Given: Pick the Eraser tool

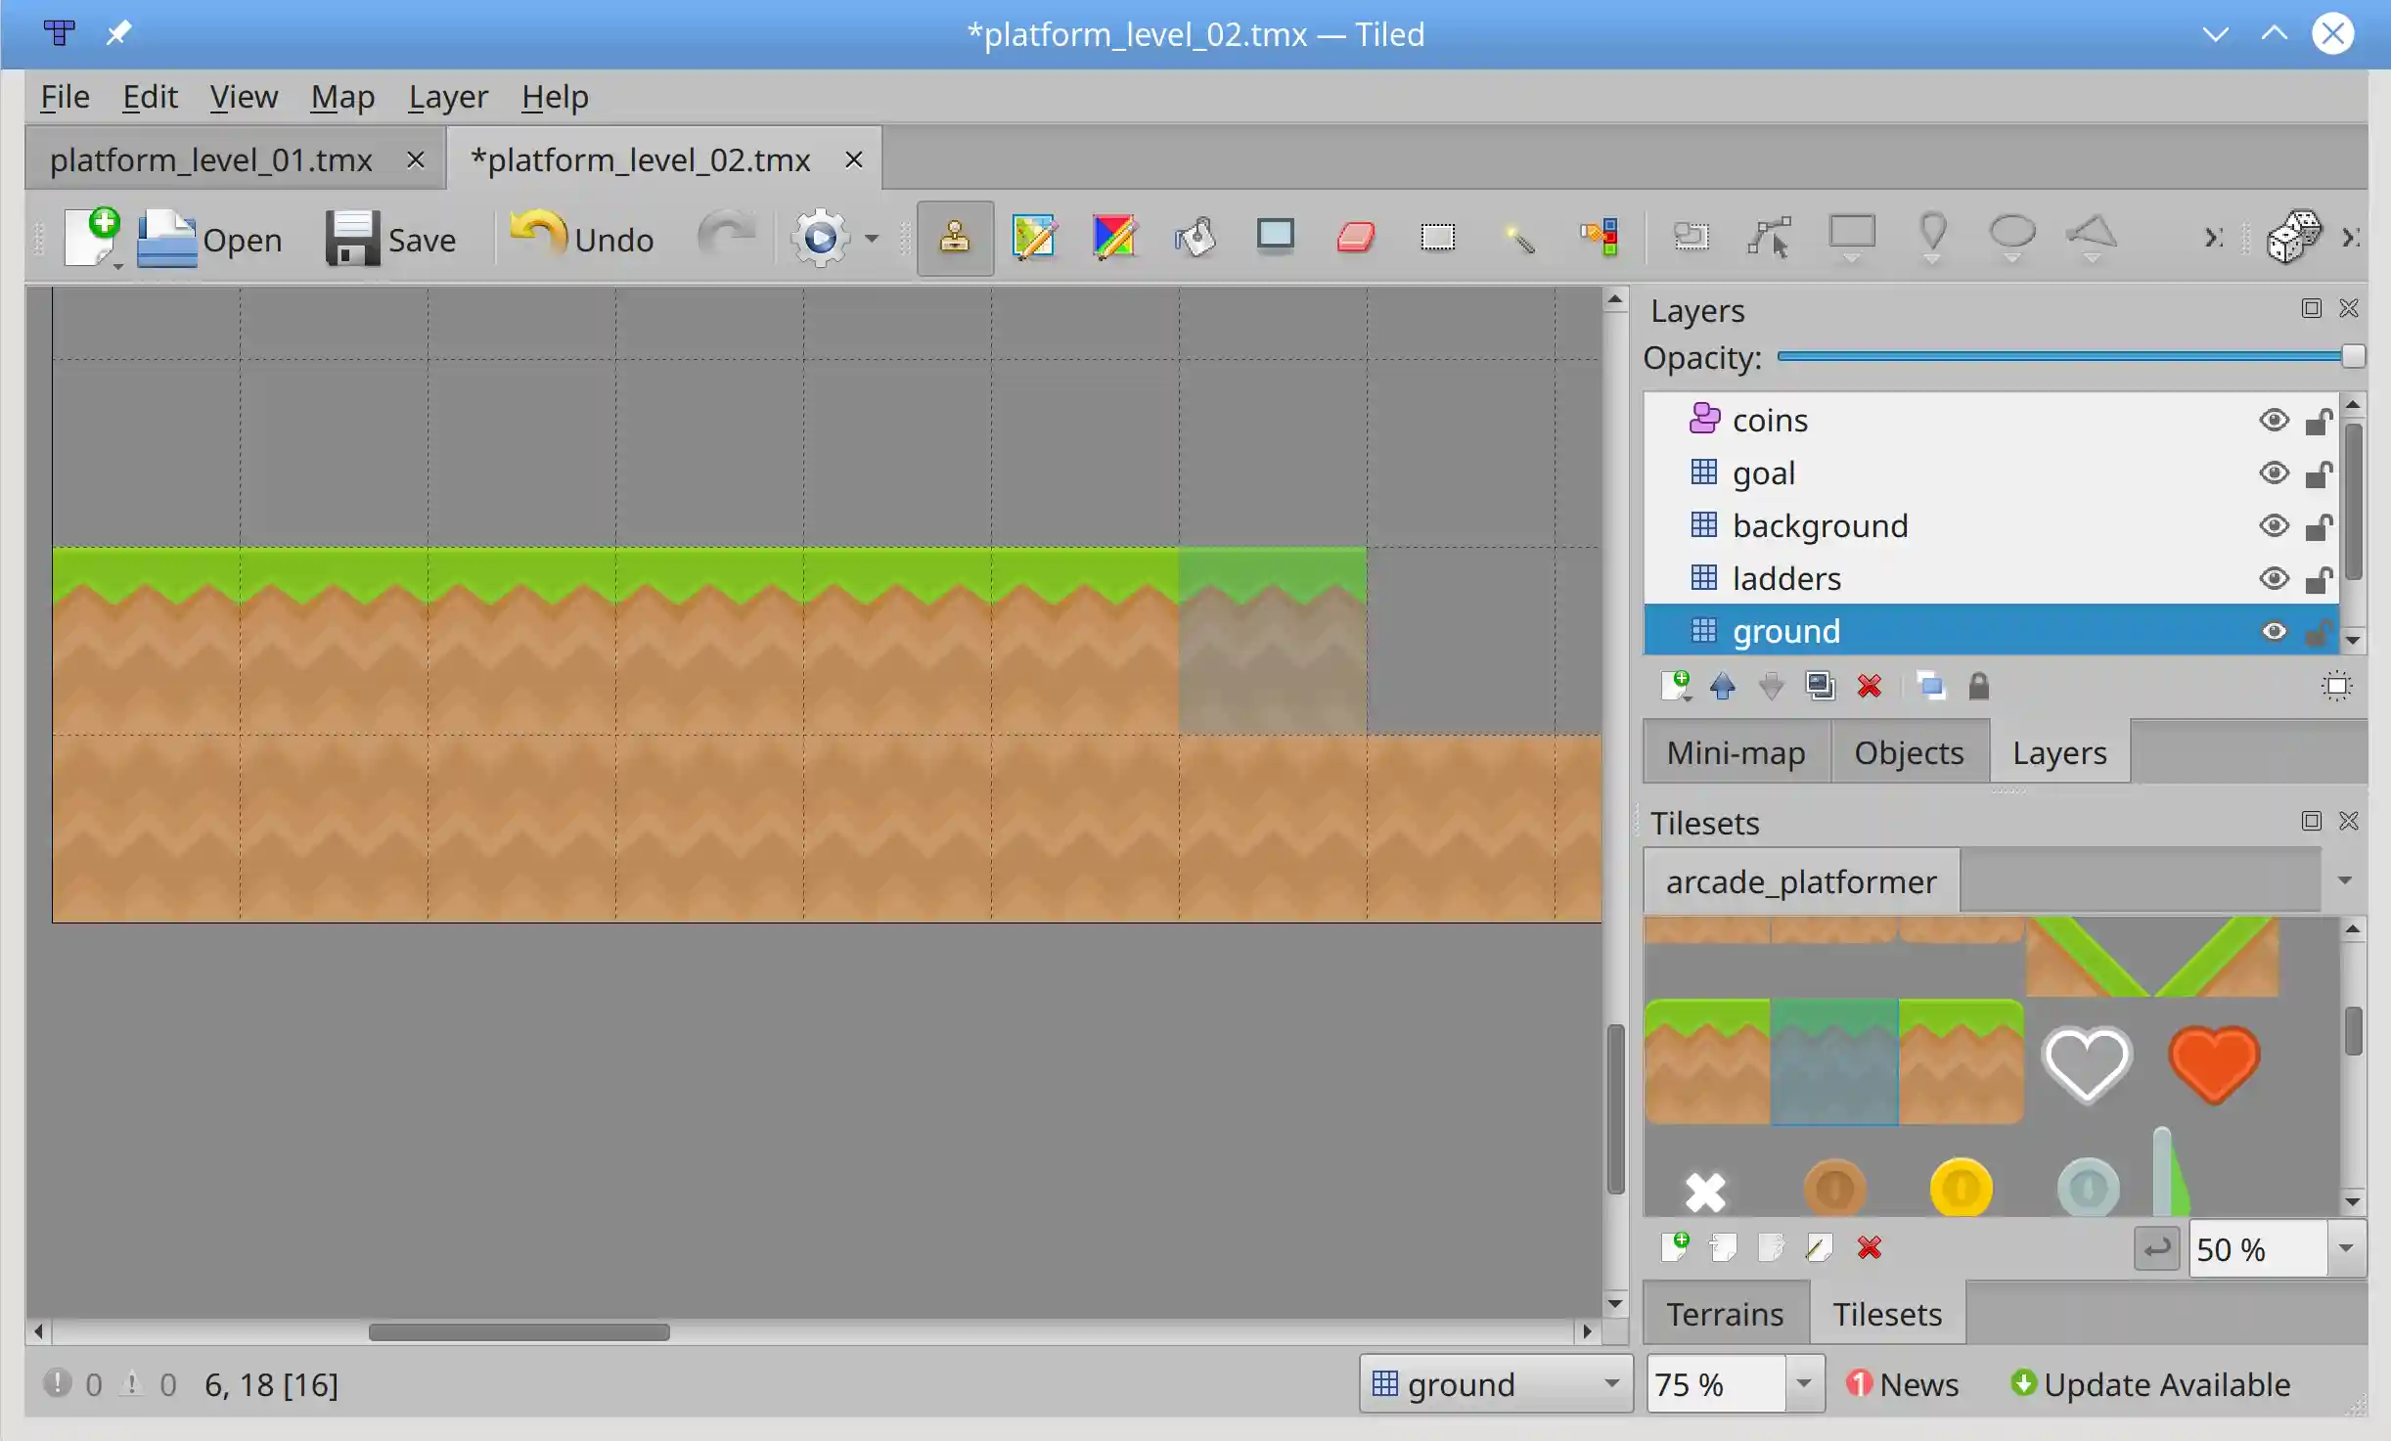Looking at the screenshot, I should (x=1357, y=238).
